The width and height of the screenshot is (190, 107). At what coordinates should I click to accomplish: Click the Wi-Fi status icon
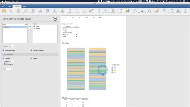166,1
